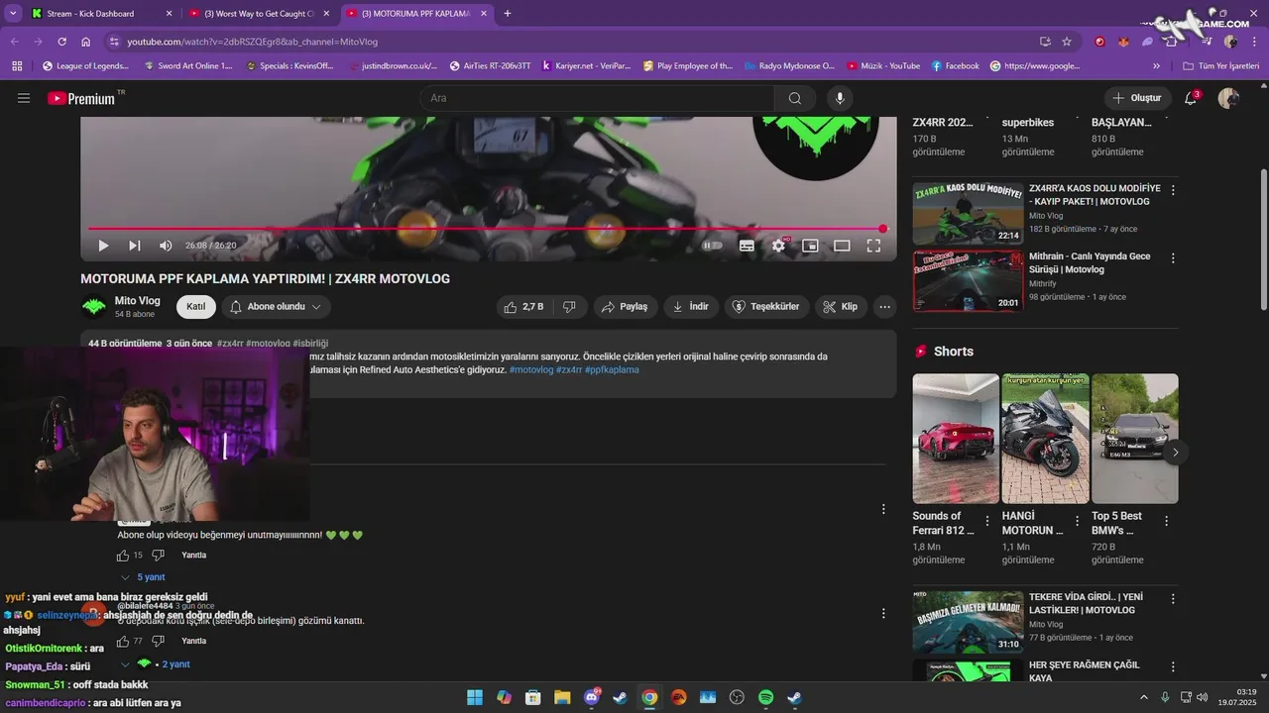The width and height of the screenshot is (1269, 713).
Task: Download the video with İndir
Action: [x=691, y=307]
